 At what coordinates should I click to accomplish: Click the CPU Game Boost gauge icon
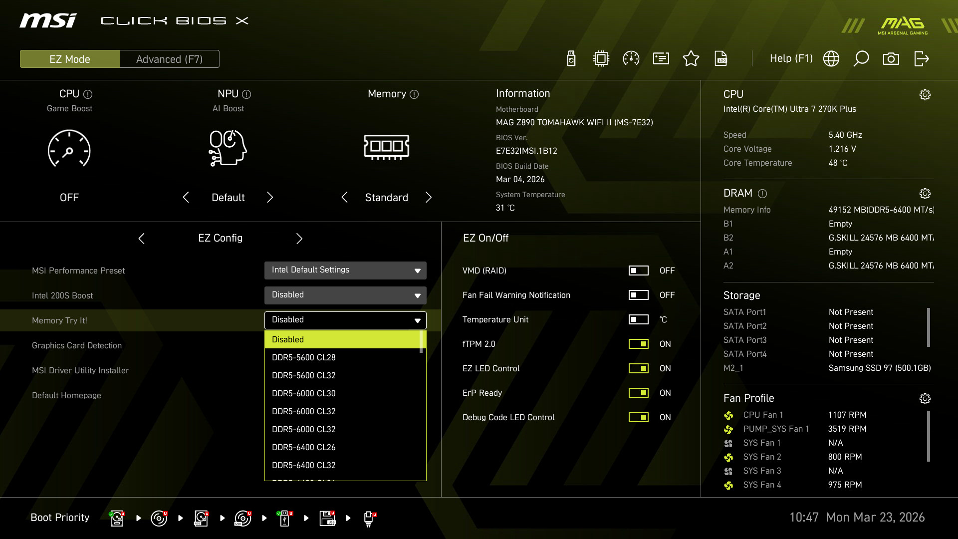point(69,149)
